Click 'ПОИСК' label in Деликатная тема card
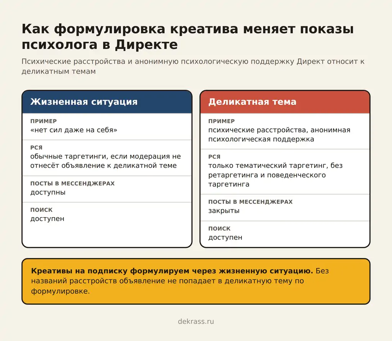The width and height of the screenshot is (392, 341). click(219, 228)
